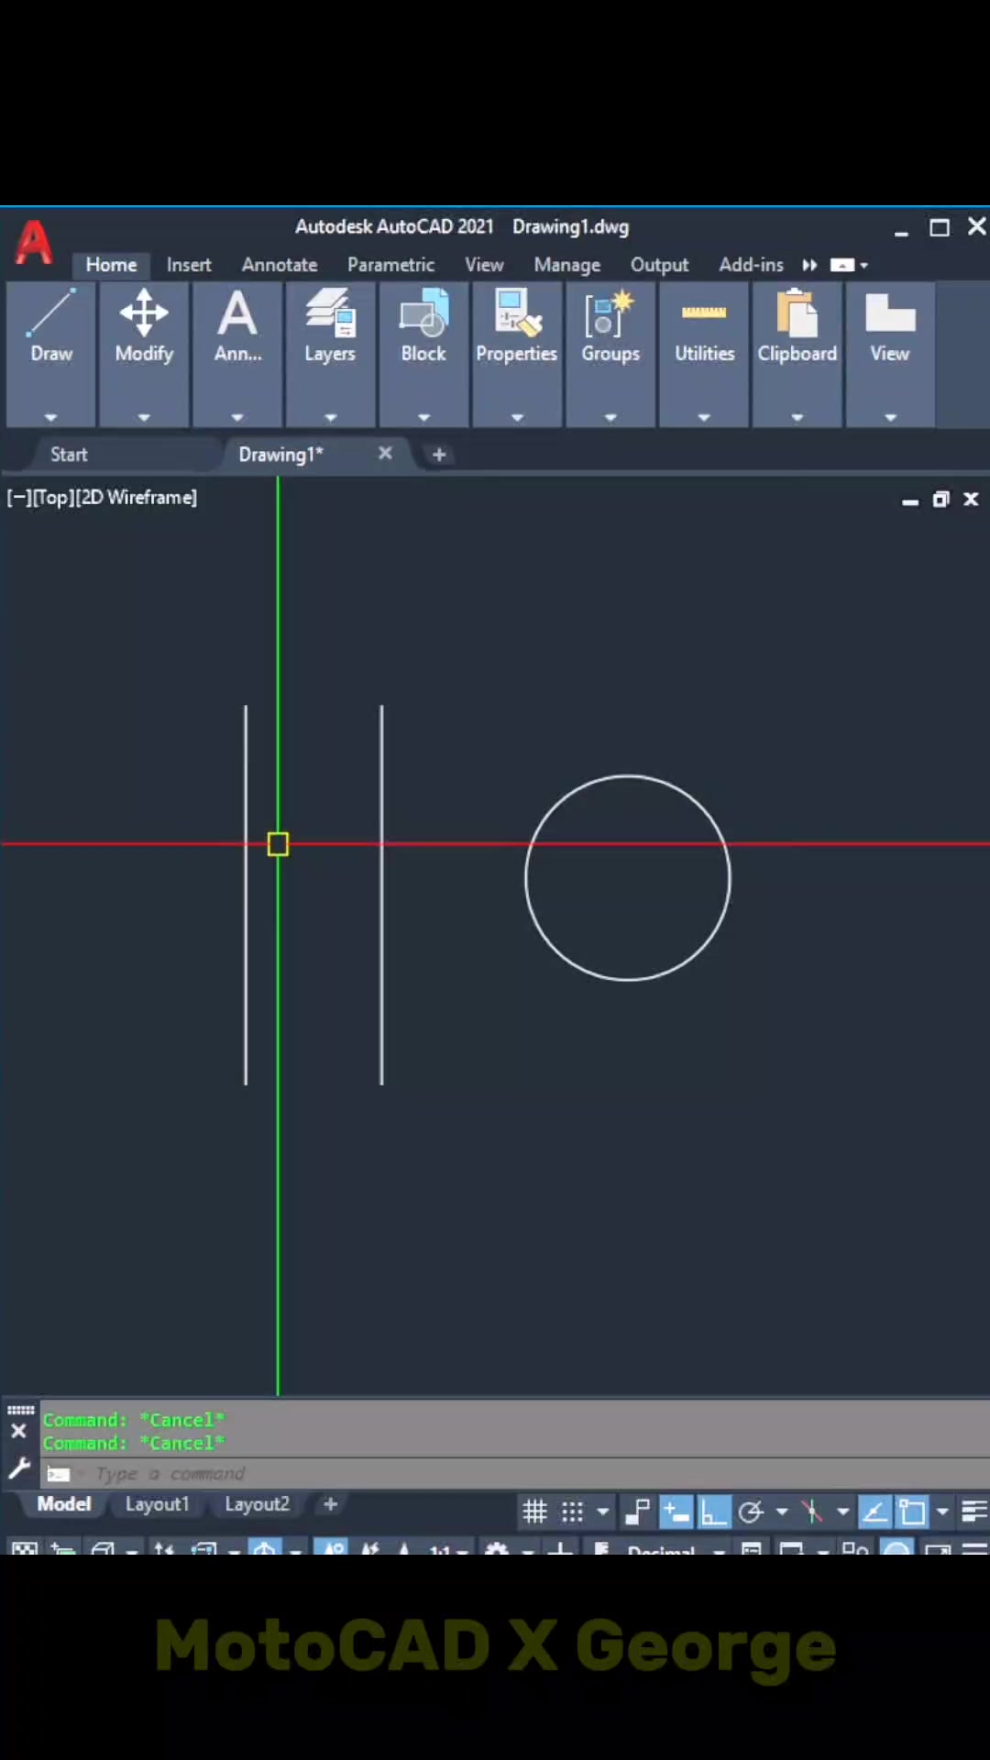Open the Draw panel line tool
Image resolution: width=990 pixels, height=1760 pixels.
(50, 313)
